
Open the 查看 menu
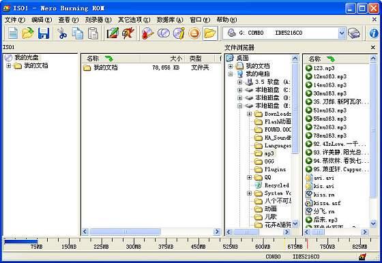click(x=68, y=20)
